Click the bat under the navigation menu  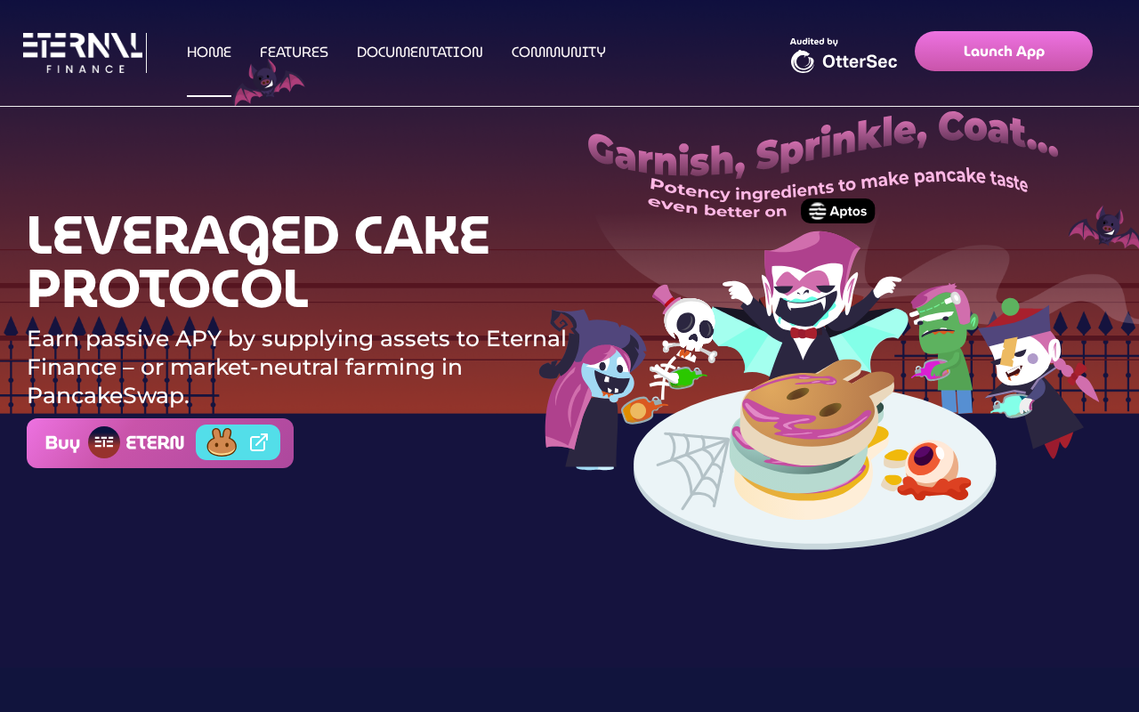[x=268, y=84]
